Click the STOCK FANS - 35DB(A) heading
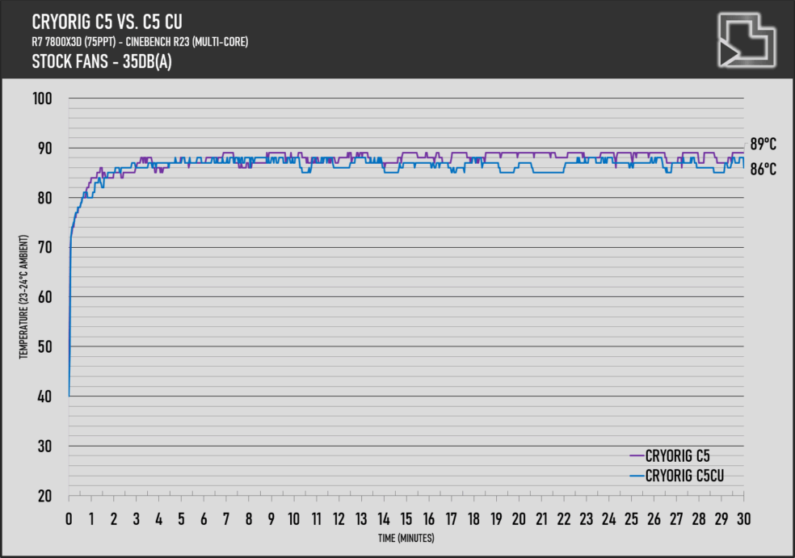 click(x=101, y=61)
